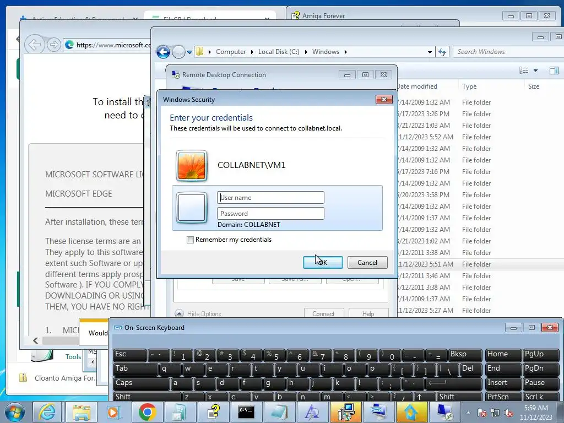Select the Computer breadcrumb in Explorer

coord(231,52)
